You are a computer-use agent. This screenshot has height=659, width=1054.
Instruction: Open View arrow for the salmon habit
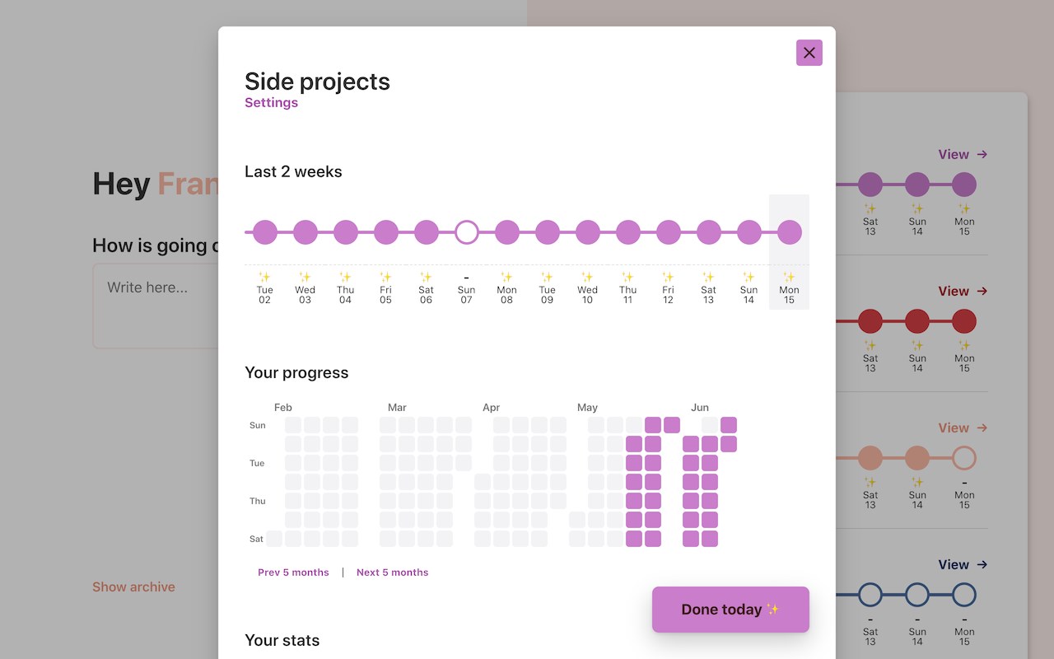point(962,428)
